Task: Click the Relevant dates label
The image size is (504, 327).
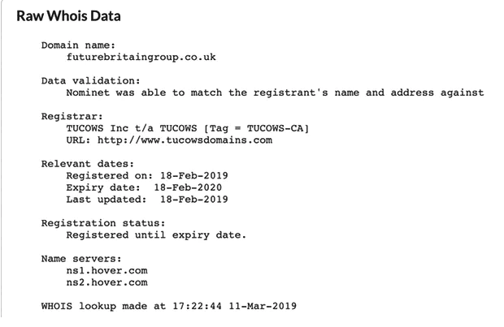Action: pos(88,164)
